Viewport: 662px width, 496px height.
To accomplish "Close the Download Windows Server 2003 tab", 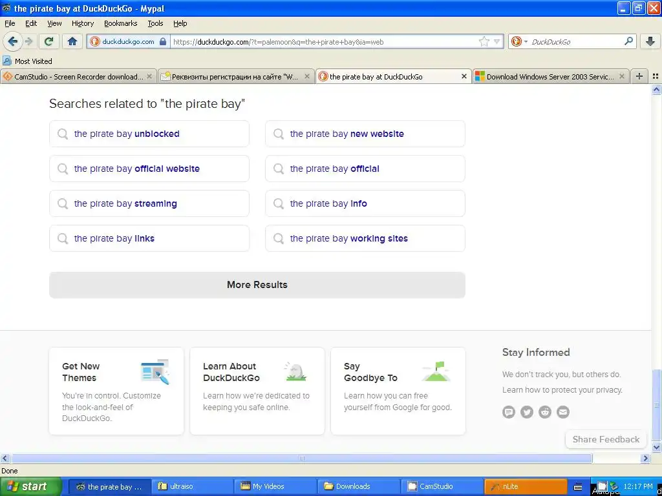I will pyautogui.click(x=621, y=76).
